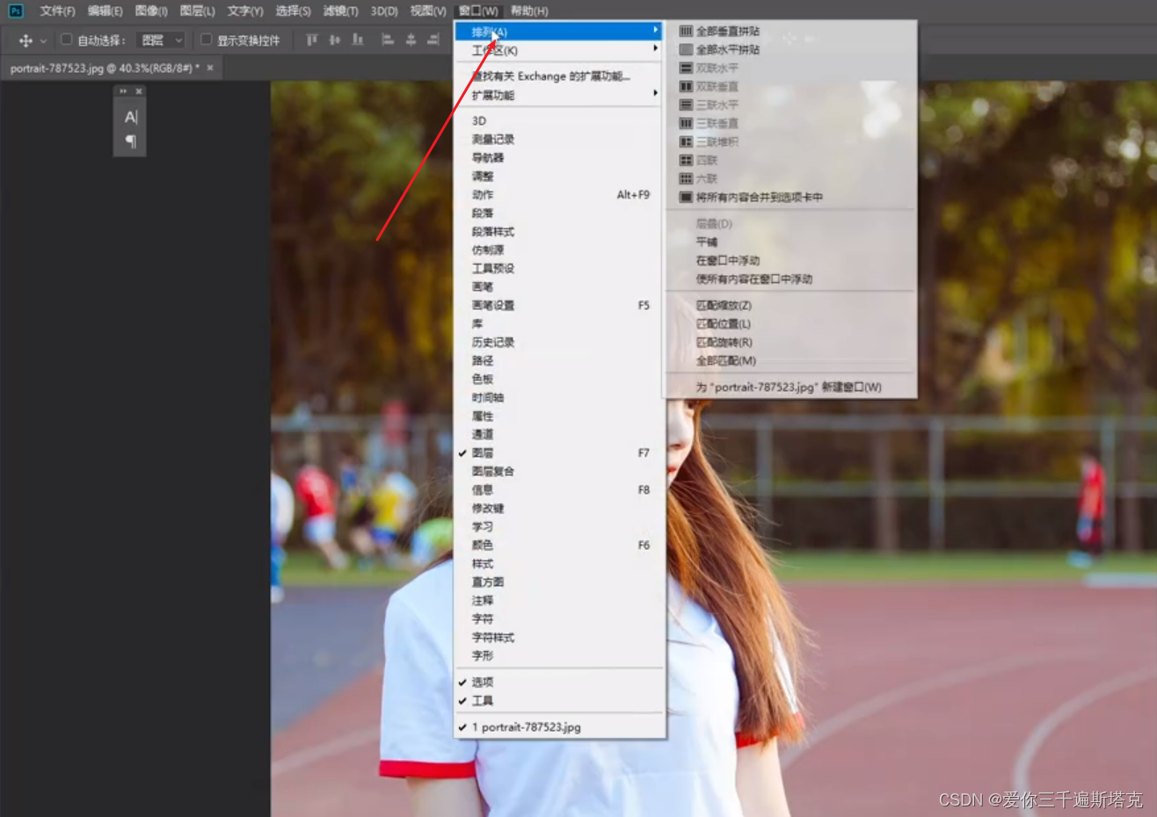The width and height of the screenshot is (1157, 817).
Task: Expand the 扩展功能 submenu
Action: click(x=559, y=95)
